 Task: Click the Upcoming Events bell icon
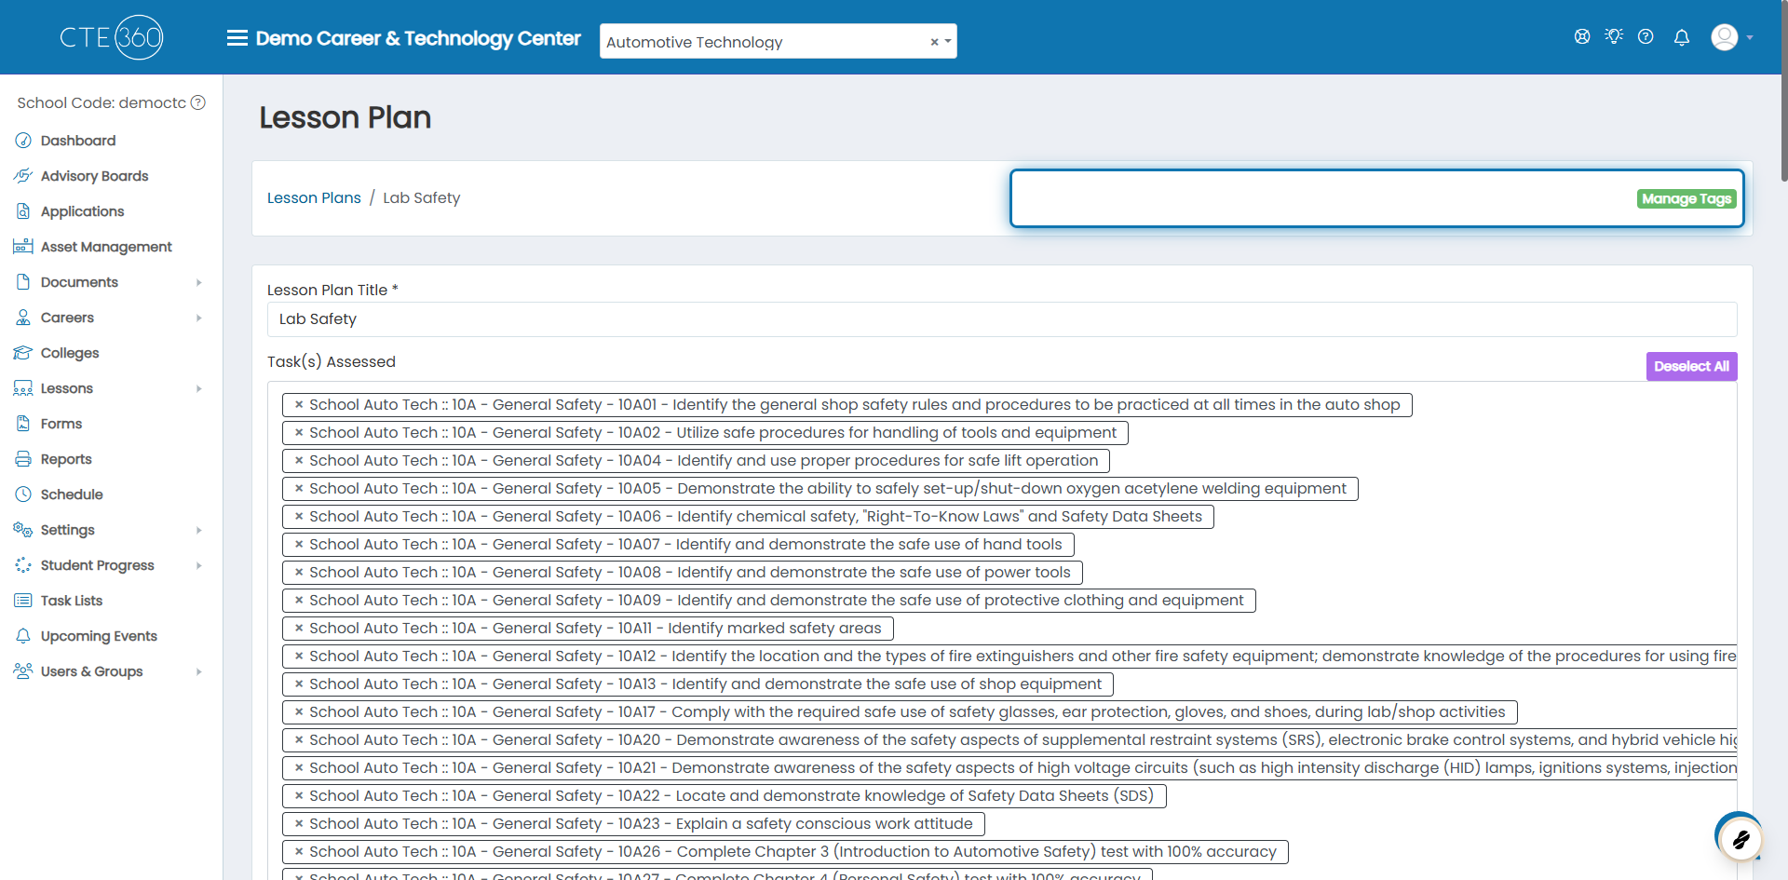23,636
